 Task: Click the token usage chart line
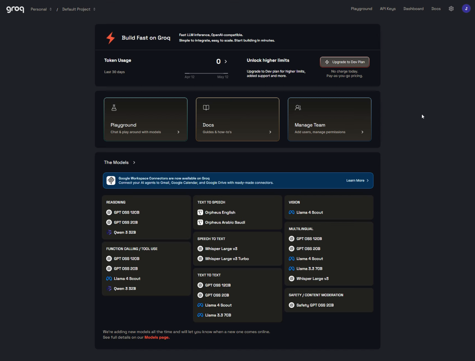[x=206, y=73]
